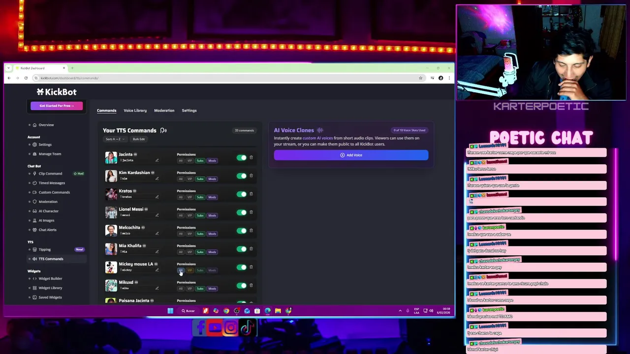630x354 pixels.
Task: Open Custom Commands in sidebar
Action: click(54, 192)
